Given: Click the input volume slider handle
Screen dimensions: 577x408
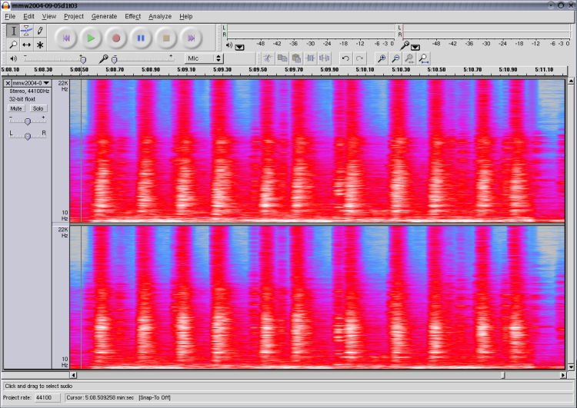Looking at the screenshot, I should 115,59.
